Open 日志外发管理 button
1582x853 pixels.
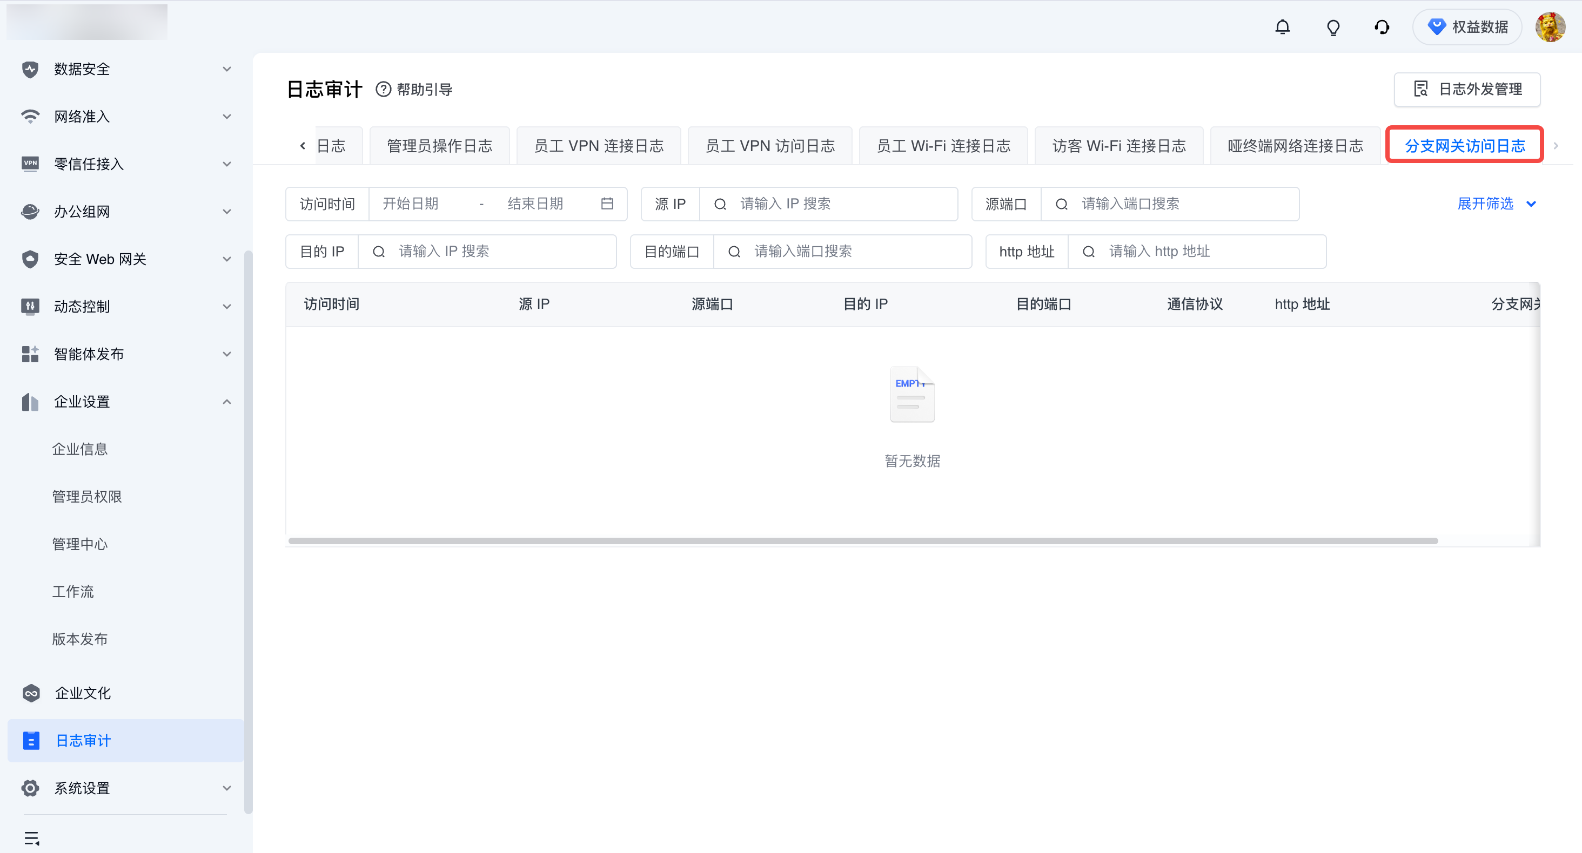1466,89
